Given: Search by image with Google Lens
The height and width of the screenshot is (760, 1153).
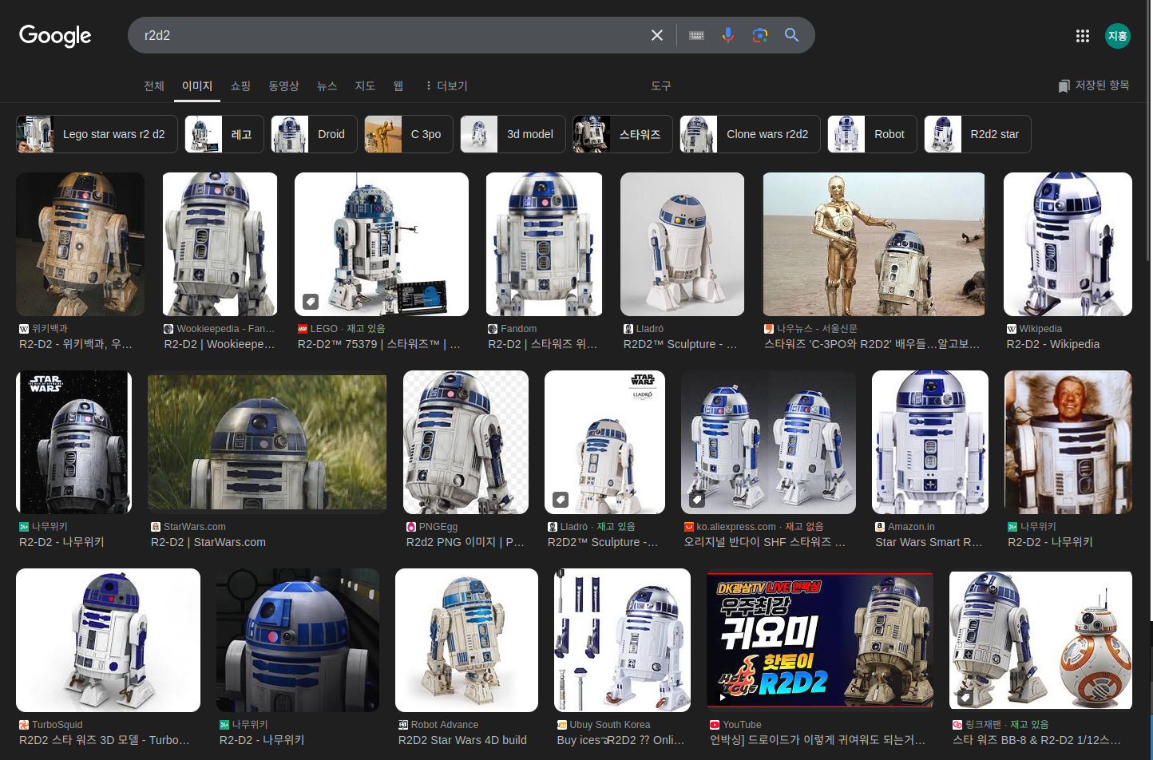Looking at the screenshot, I should click(760, 35).
